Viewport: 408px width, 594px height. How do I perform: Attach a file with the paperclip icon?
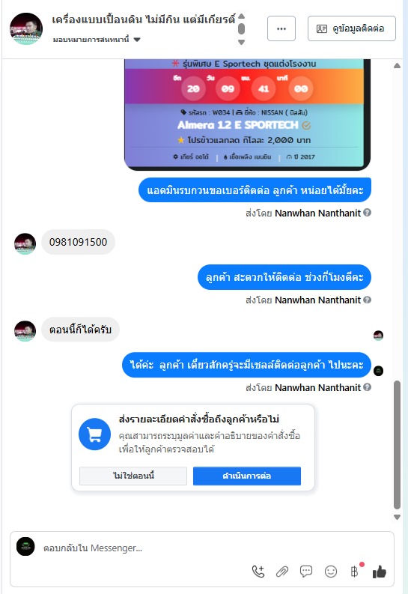282,572
